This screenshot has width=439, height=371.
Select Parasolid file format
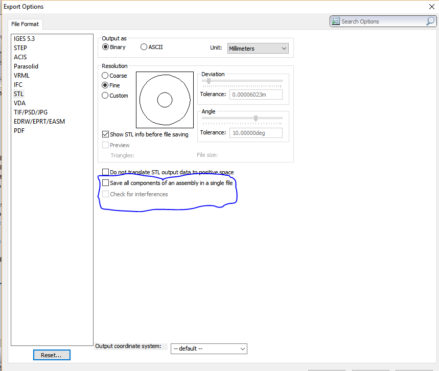(x=26, y=66)
